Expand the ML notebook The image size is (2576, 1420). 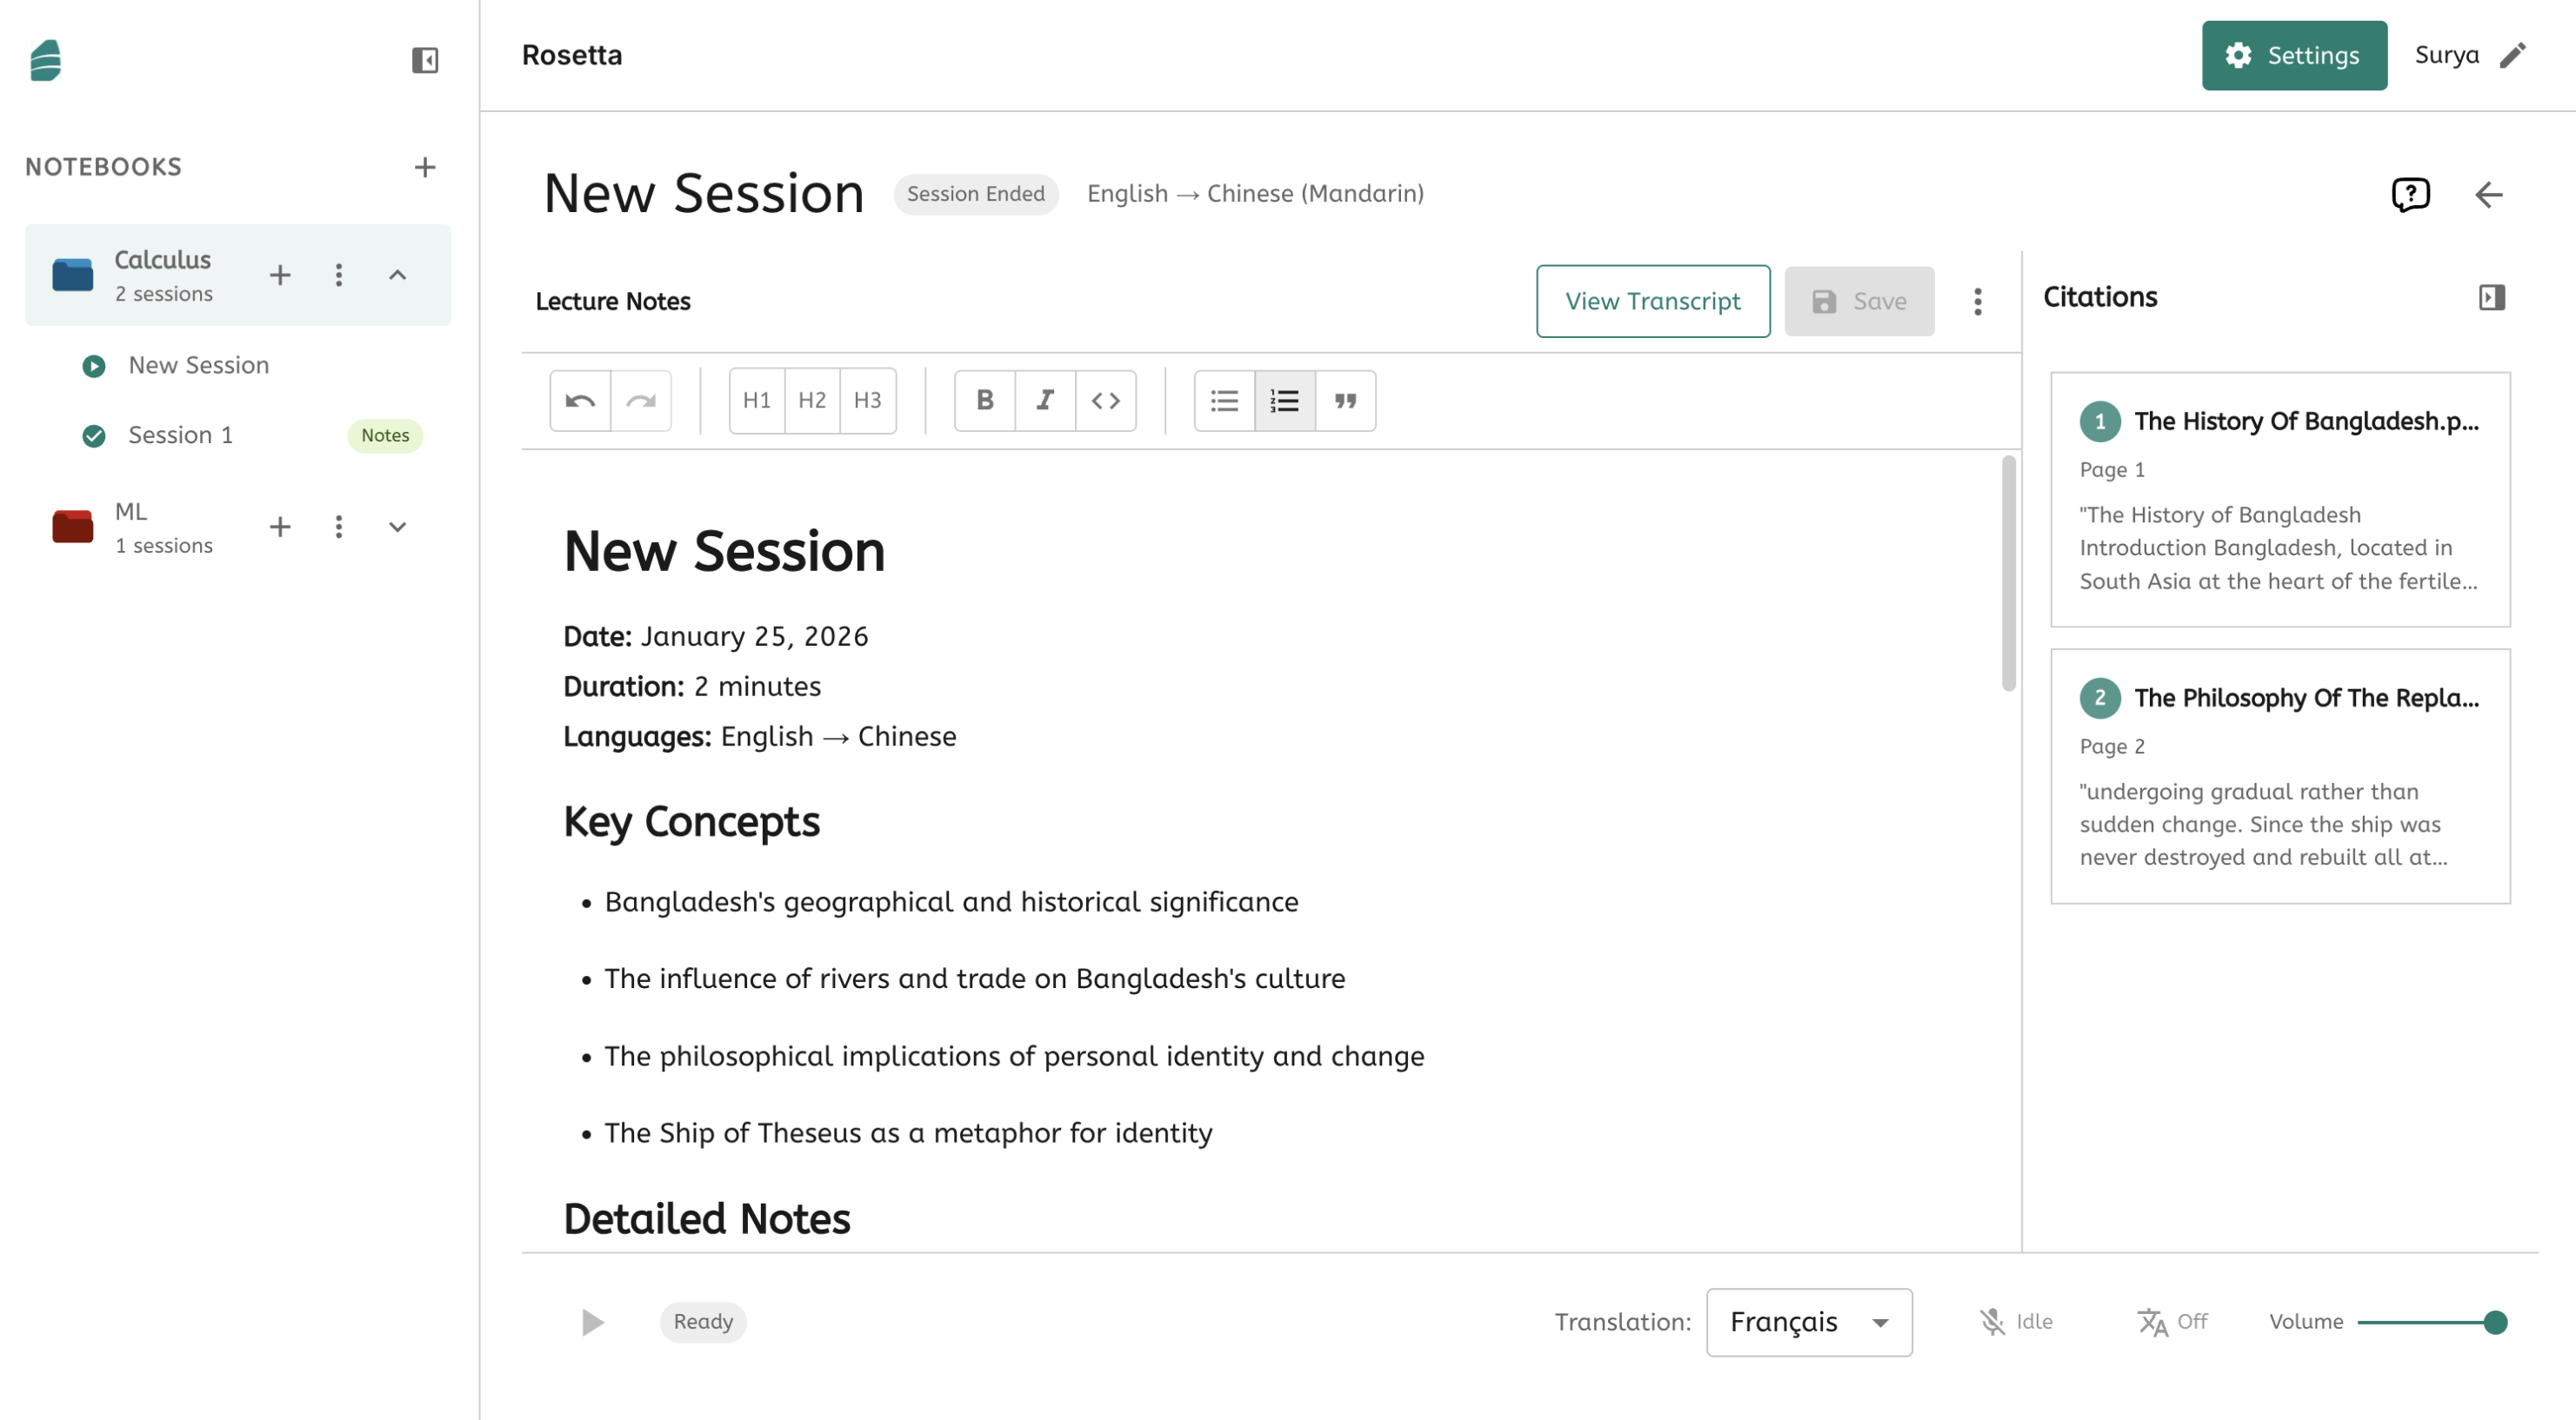point(397,527)
